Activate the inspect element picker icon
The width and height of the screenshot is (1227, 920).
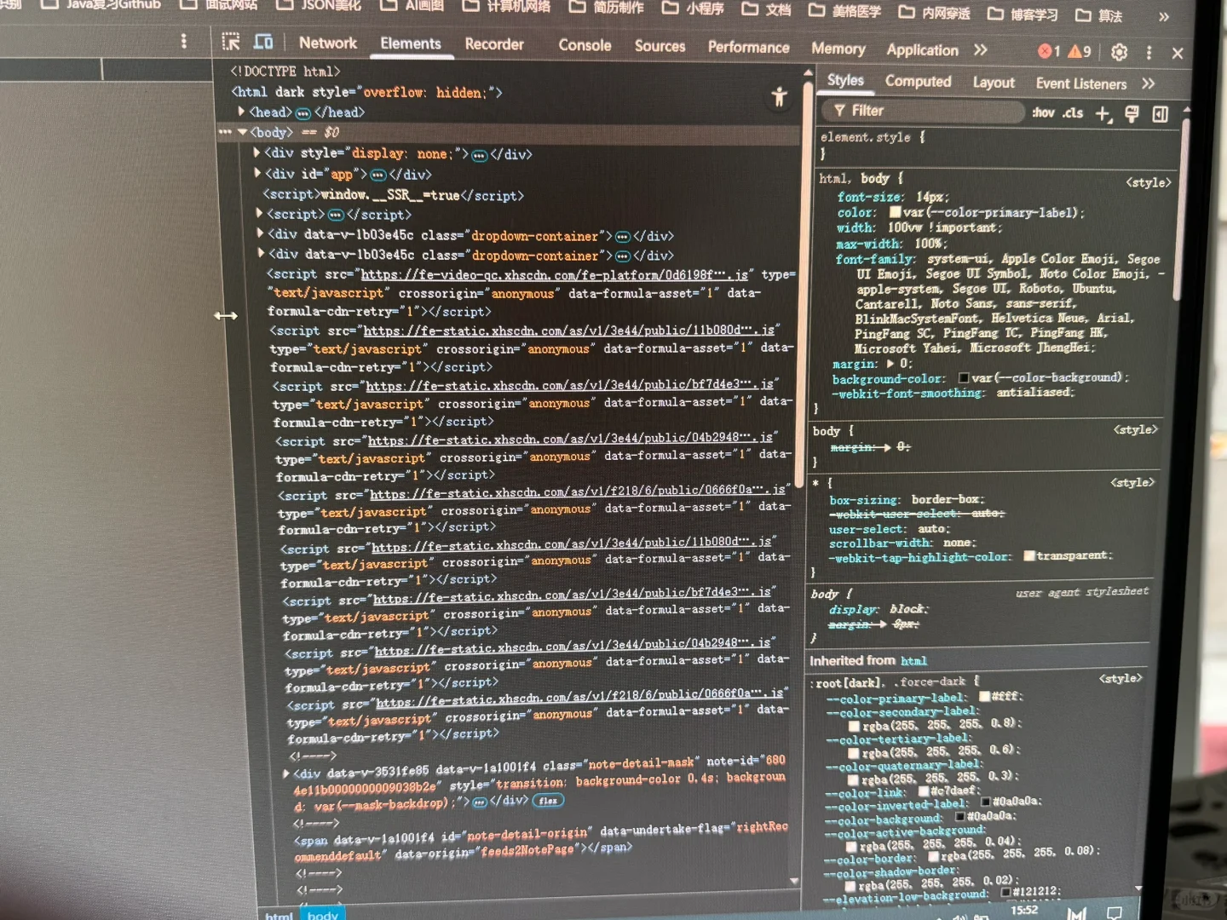pos(231,42)
